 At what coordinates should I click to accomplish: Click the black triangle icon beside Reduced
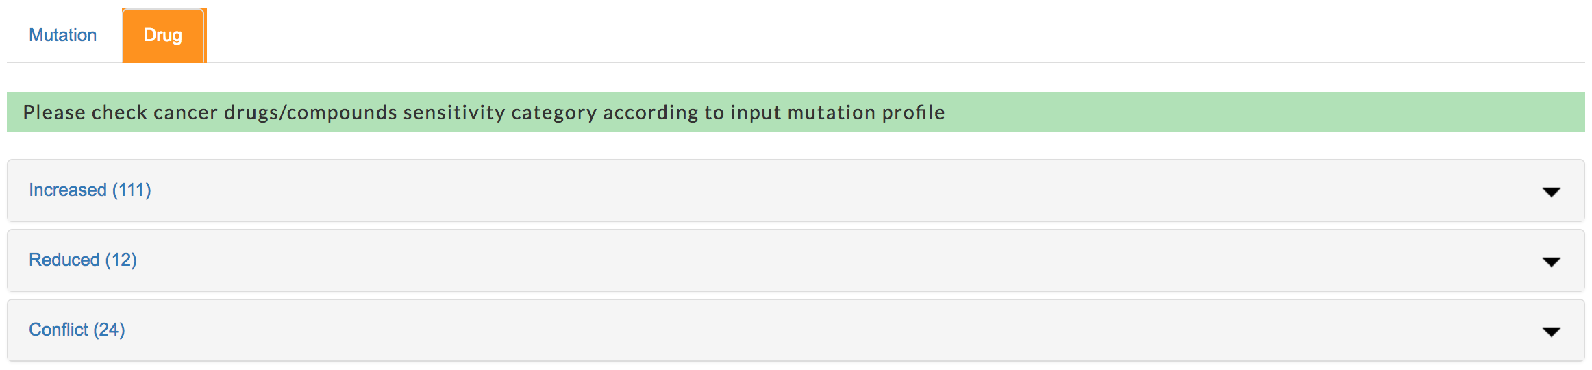point(1551,262)
